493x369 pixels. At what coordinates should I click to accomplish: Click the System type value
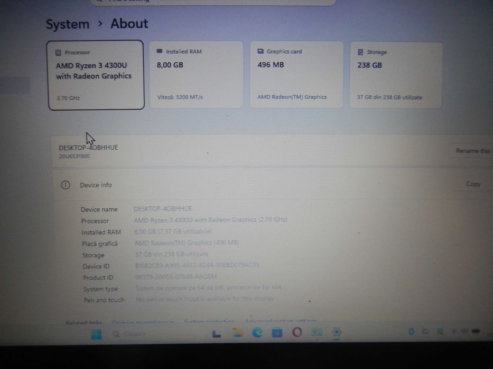209,287
